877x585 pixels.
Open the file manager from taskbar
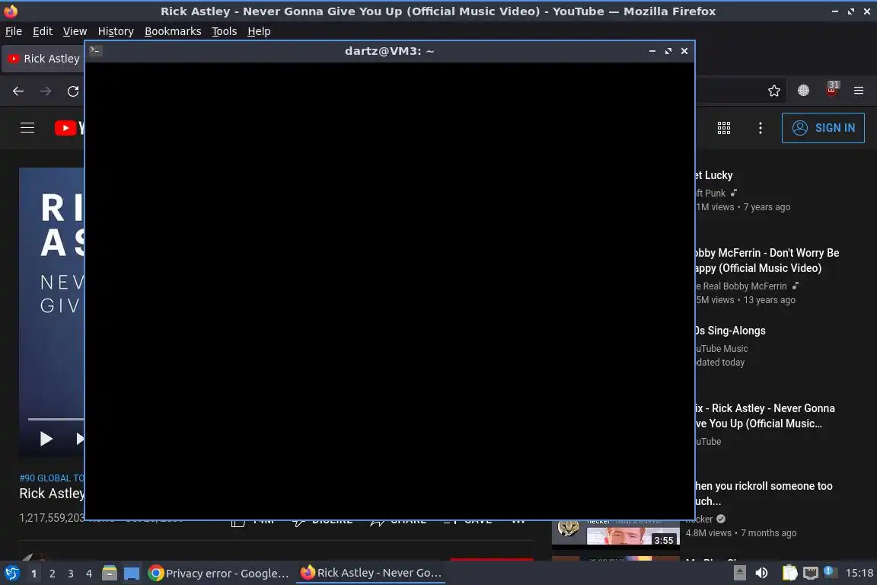point(110,574)
